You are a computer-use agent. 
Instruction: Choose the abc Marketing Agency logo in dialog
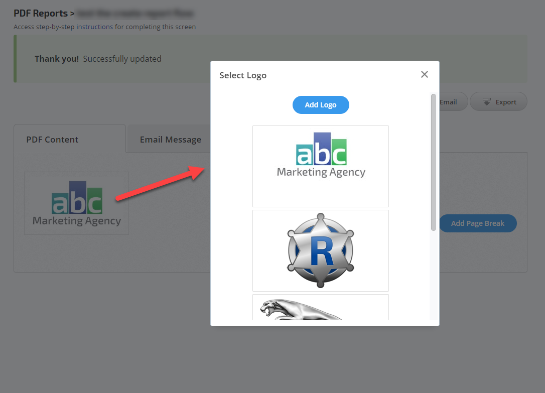[x=321, y=167]
